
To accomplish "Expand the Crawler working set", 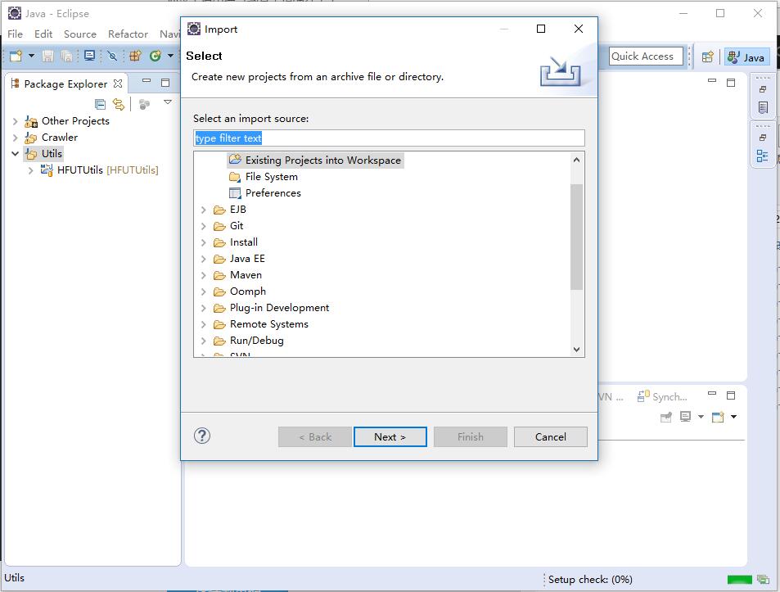I will coord(15,138).
